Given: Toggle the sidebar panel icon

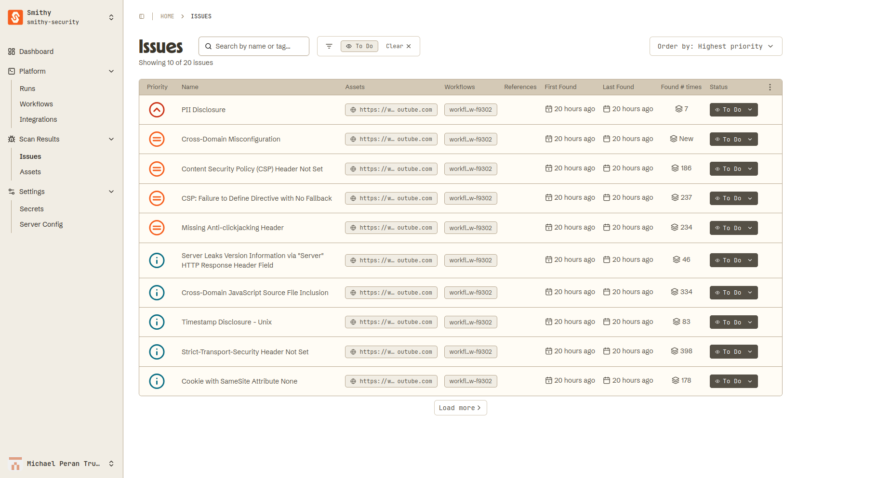Looking at the screenshot, I should click(x=142, y=16).
